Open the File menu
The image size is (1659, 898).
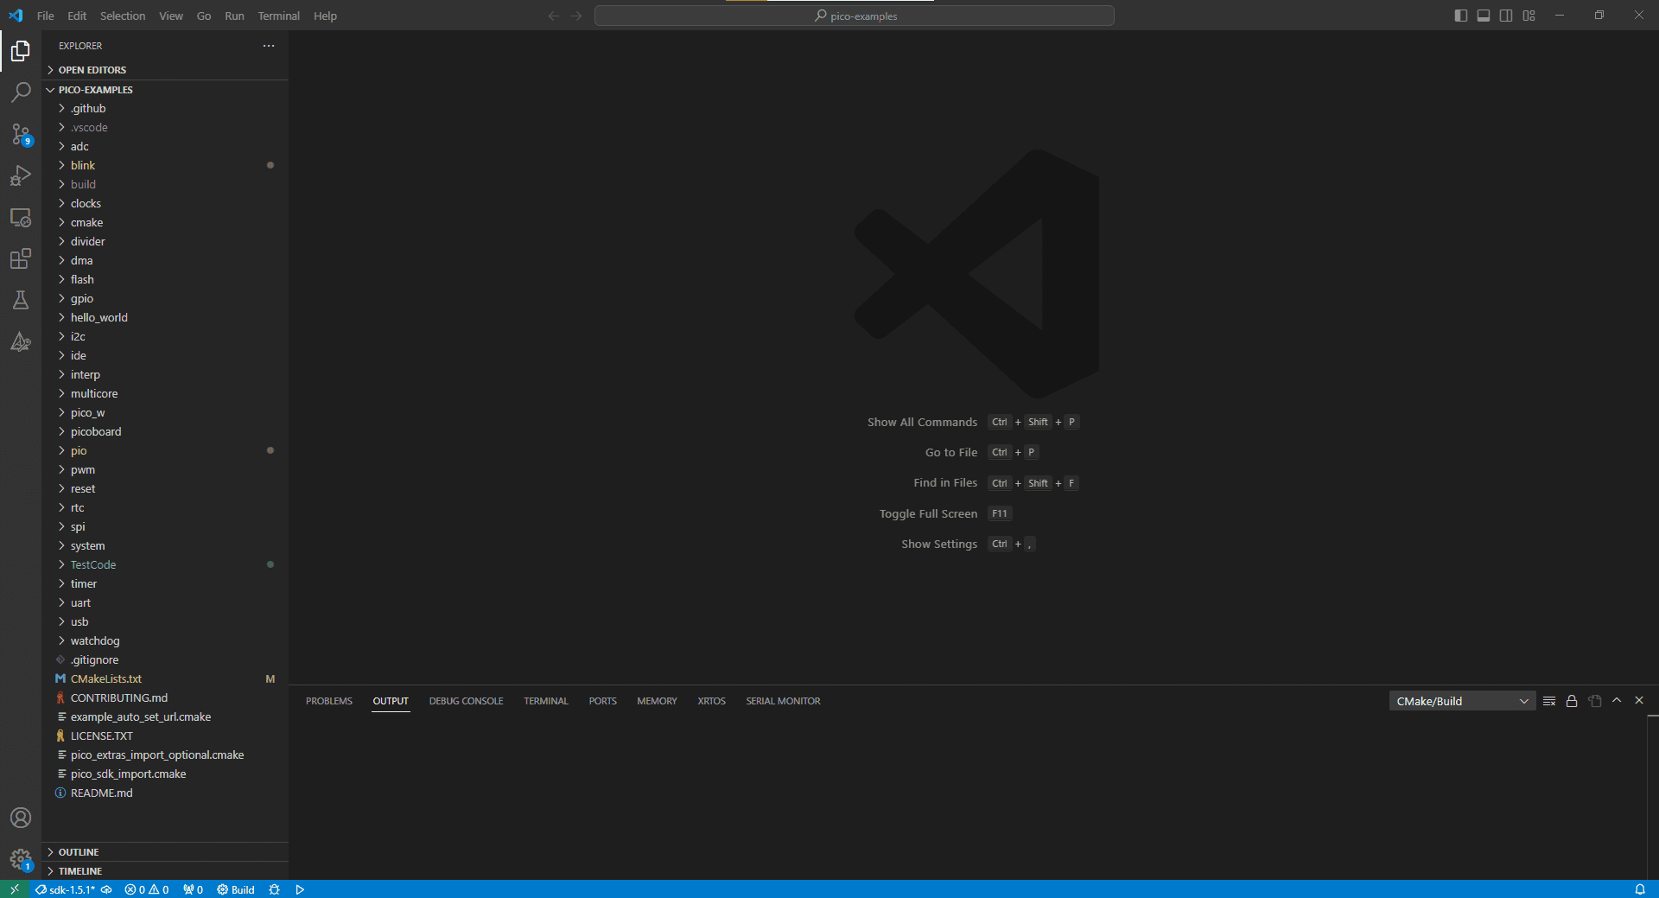click(46, 16)
